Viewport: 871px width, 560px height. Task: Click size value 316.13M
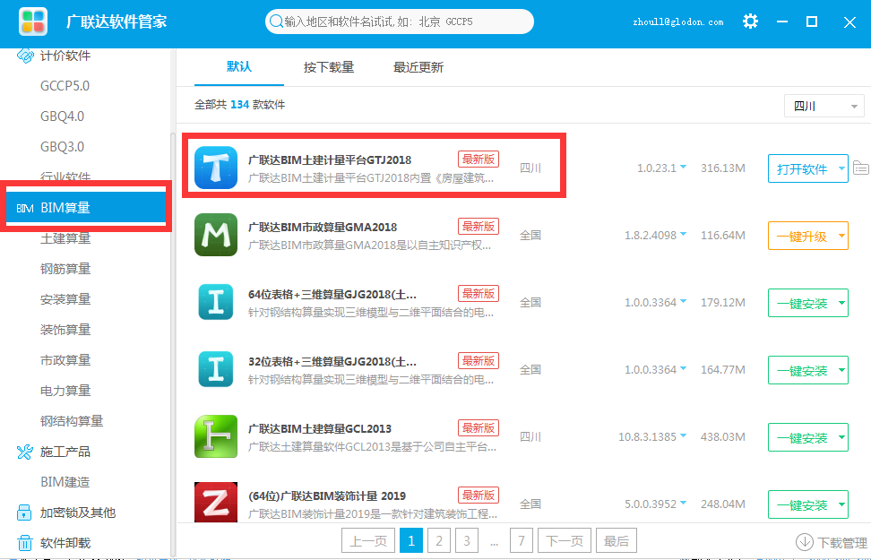[722, 168]
